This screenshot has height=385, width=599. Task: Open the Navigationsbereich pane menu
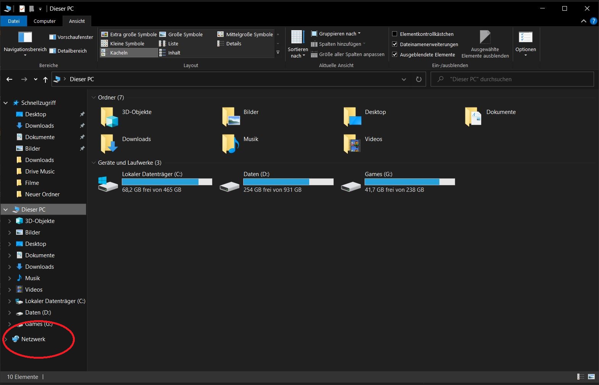click(x=25, y=43)
